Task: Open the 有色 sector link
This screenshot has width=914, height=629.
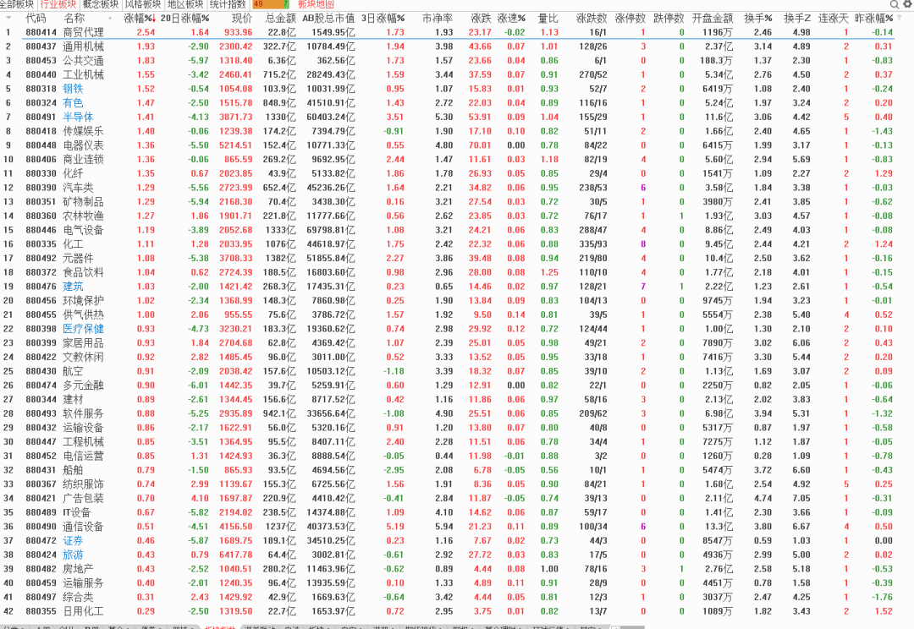Action: (x=73, y=102)
